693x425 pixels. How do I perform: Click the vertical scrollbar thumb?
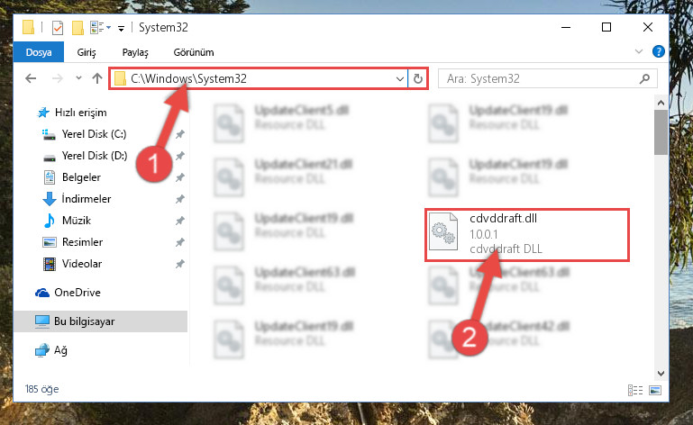click(661, 132)
